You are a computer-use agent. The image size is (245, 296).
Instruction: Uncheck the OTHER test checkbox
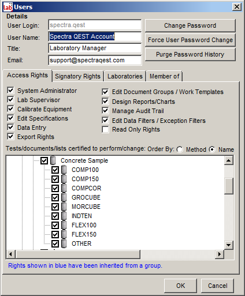(55, 243)
